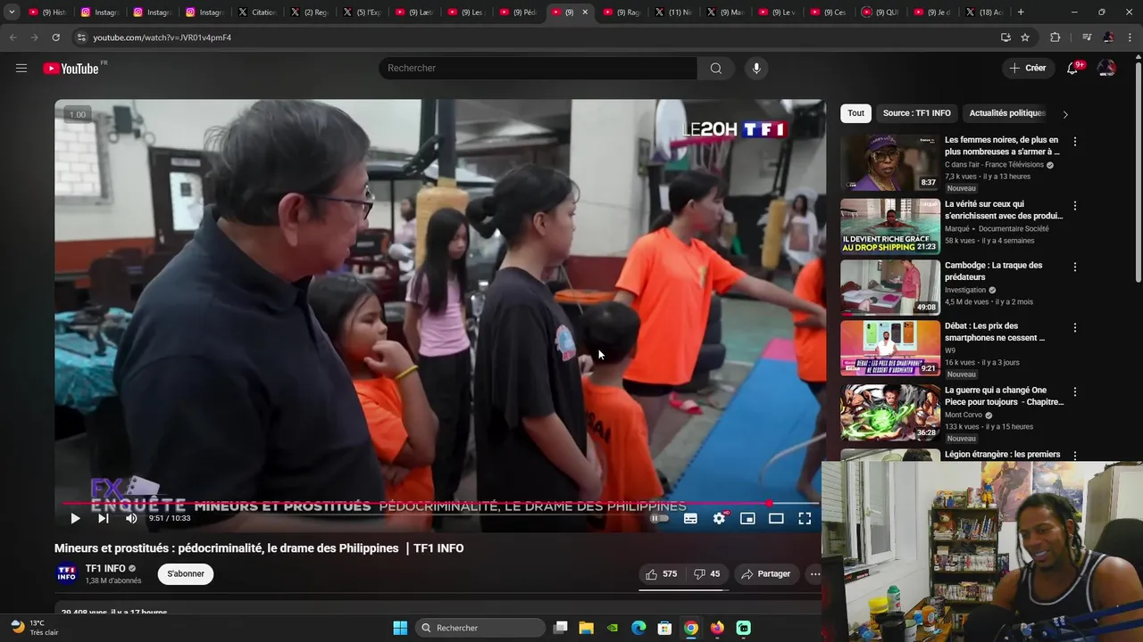This screenshot has width=1143, height=642.
Task: Open options for the Cambodge video
Action: 1075,267
